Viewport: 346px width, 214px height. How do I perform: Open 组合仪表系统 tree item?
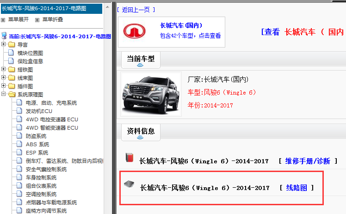click(41, 186)
